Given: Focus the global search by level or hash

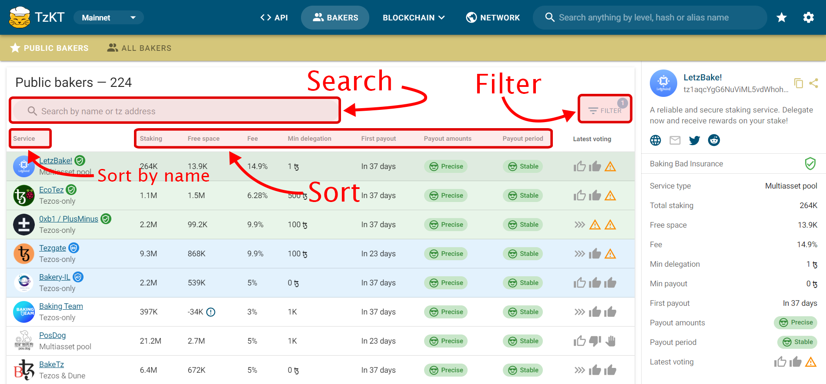Looking at the screenshot, I should pos(650,17).
